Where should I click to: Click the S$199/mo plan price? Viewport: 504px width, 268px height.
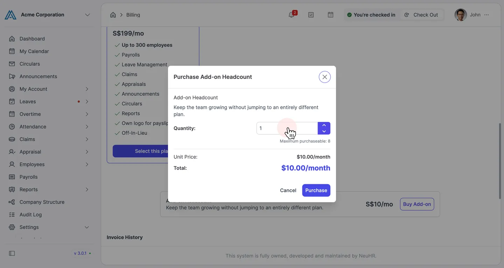pos(128,33)
